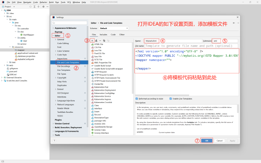Image resolution: width=261 pixels, height=163 pixels.
Task: Expand the Code Style settings node
Action: click(55, 55)
